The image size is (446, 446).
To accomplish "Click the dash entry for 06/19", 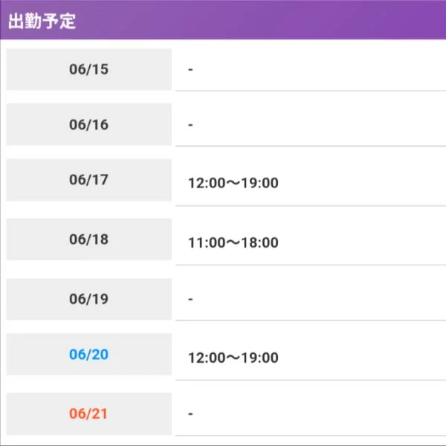I will [x=190, y=300].
